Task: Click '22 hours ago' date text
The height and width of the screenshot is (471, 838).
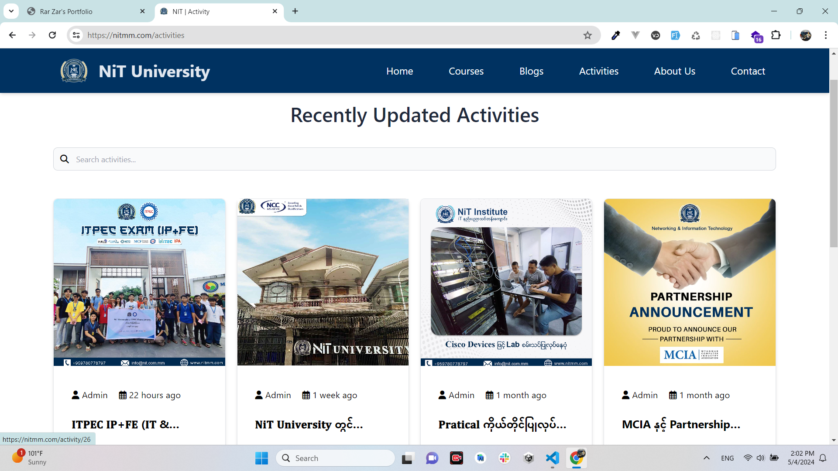Action: click(x=155, y=395)
